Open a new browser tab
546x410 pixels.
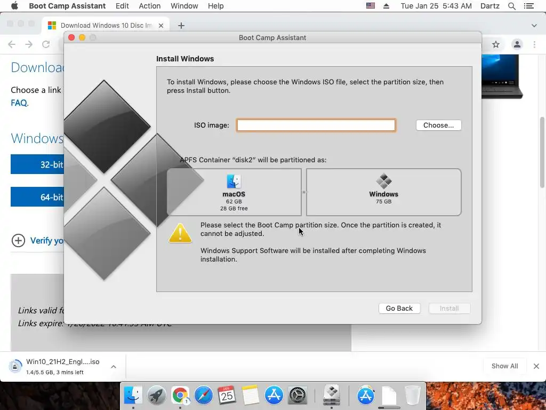point(181,26)
